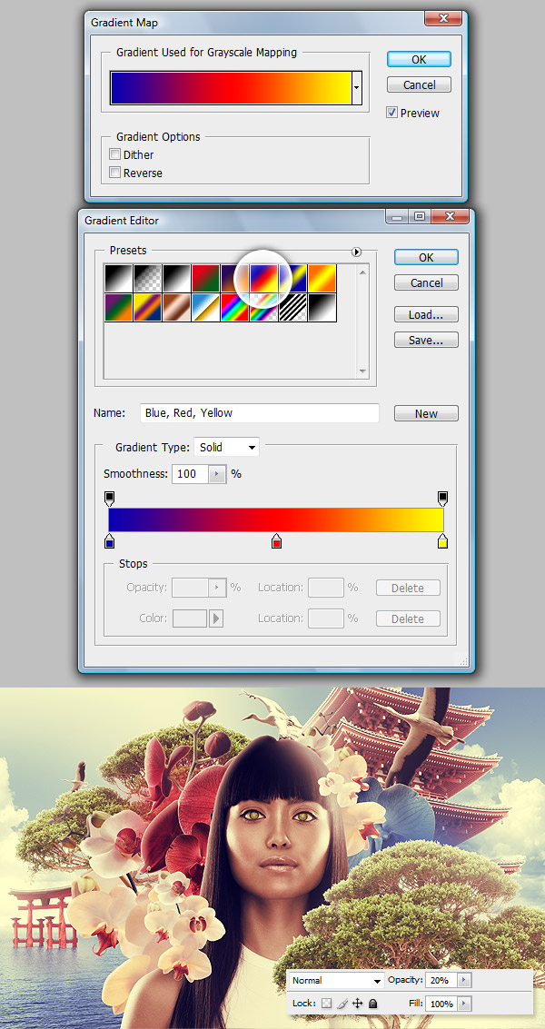Pick the Yellow, Violet, Orange, Blue preset

[148, 307]
